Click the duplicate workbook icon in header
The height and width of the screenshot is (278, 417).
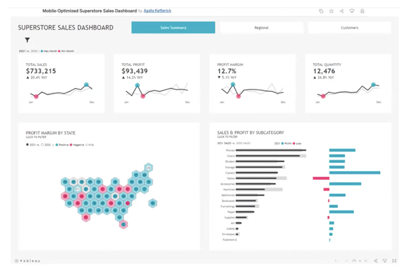click(321, 11)
